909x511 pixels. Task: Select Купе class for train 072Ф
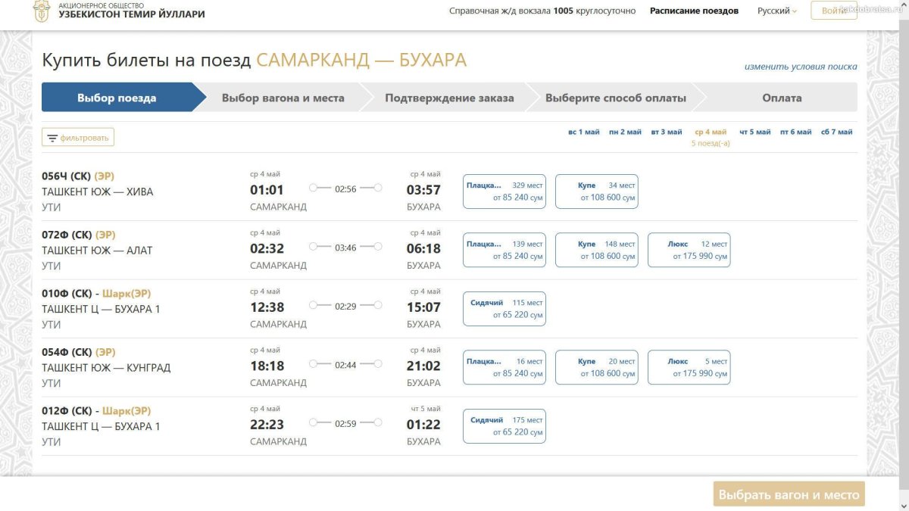click(x=597, y=249)
